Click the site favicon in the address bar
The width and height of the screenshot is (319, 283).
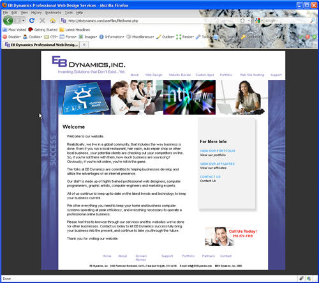(x=63, y=20)
